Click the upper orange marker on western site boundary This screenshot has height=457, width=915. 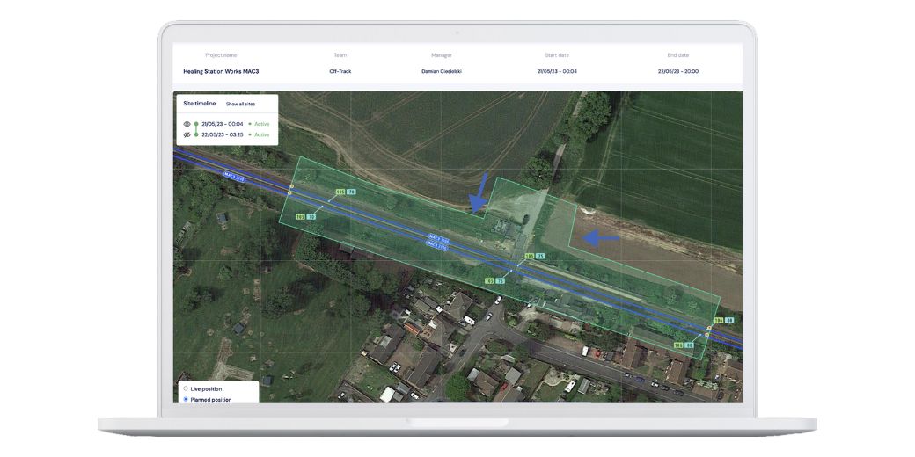tap(291, 186)
